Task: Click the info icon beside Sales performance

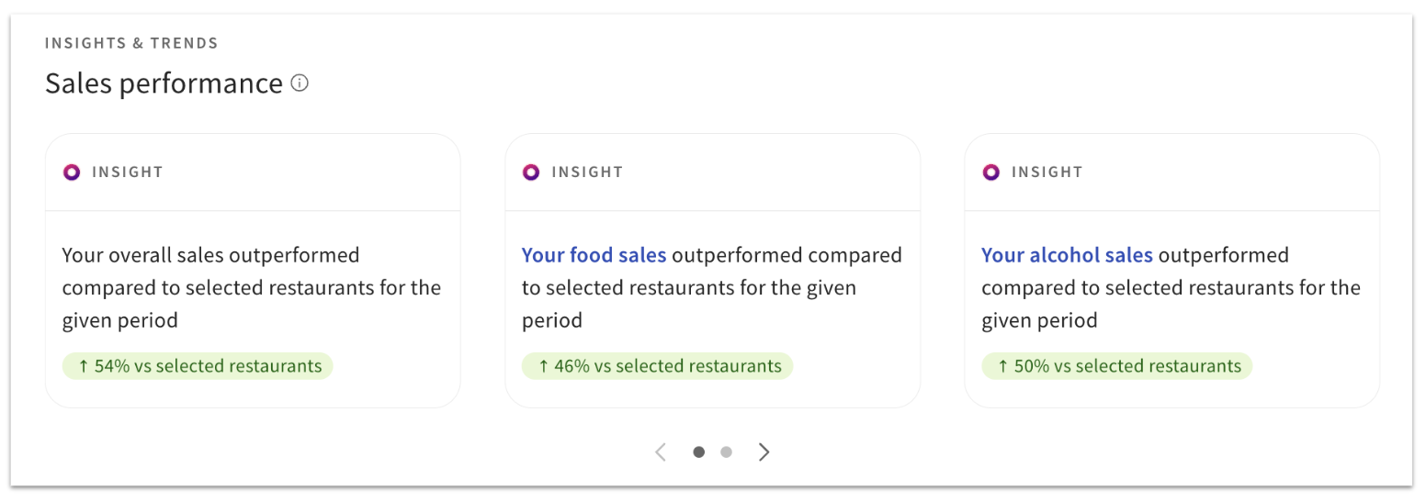Action: tap(300, 83)
